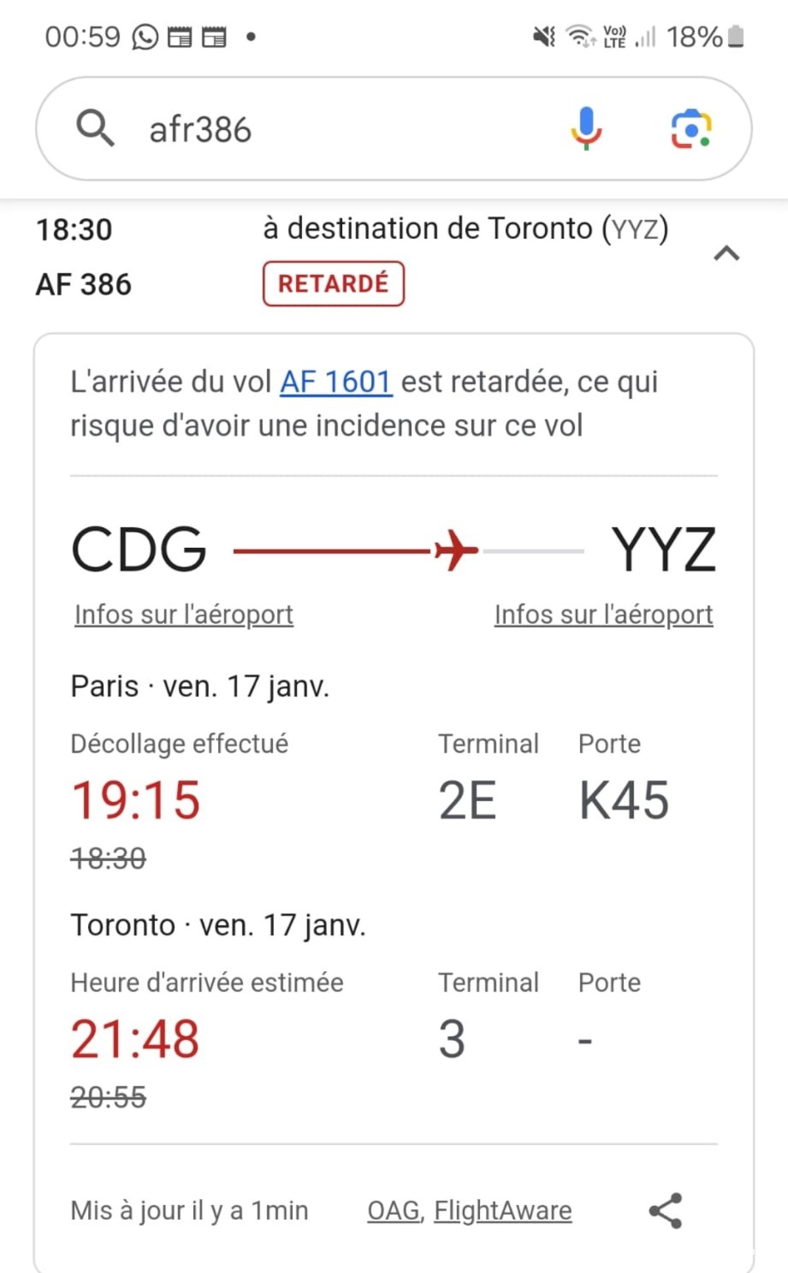
Task: Start voice search with microphone icon
Action: click(586, 128)
